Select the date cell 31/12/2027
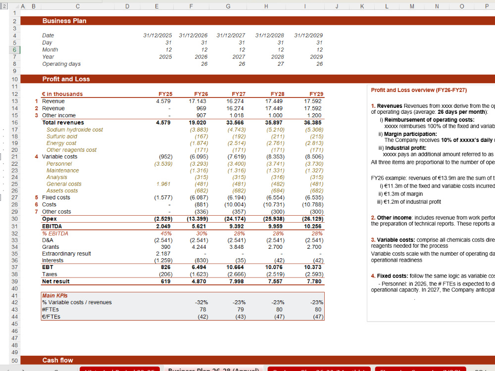495x371 pixels. pyautogui.click(x=231, y=35)
